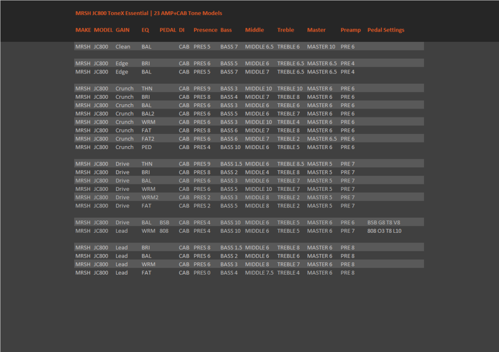The image size is (499, 352).
Task: Click the EQ column header
Action: point(145,30)
